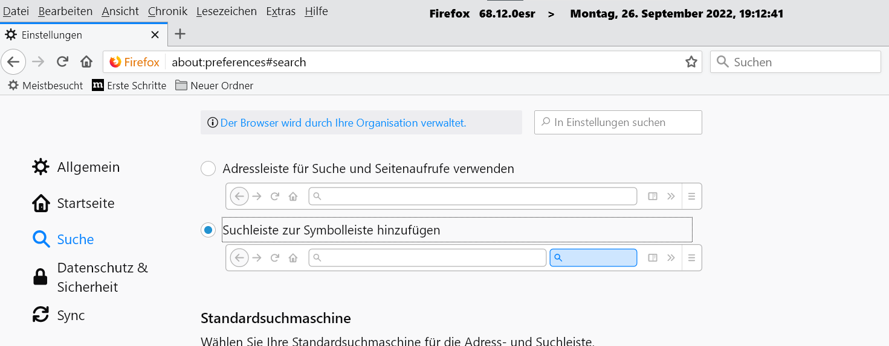Viewport: 889px width, 346px height.
Task: Open the Datei menu
Action: coord(16,11)
